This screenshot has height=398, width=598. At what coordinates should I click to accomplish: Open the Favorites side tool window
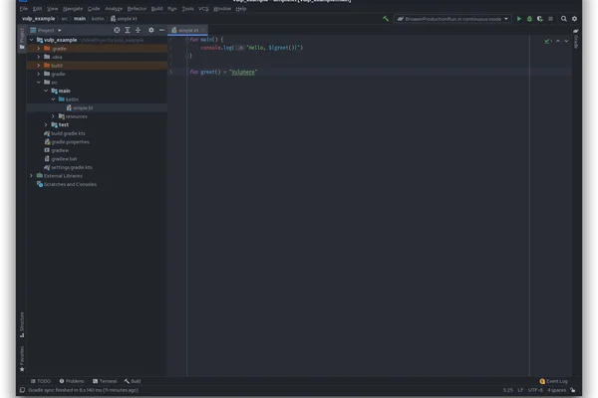click(x=22, y=359)
